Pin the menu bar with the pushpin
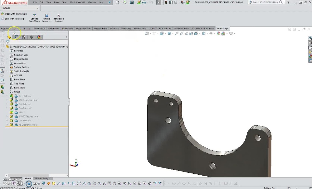 pyautogui.click(x=110, y=2)
